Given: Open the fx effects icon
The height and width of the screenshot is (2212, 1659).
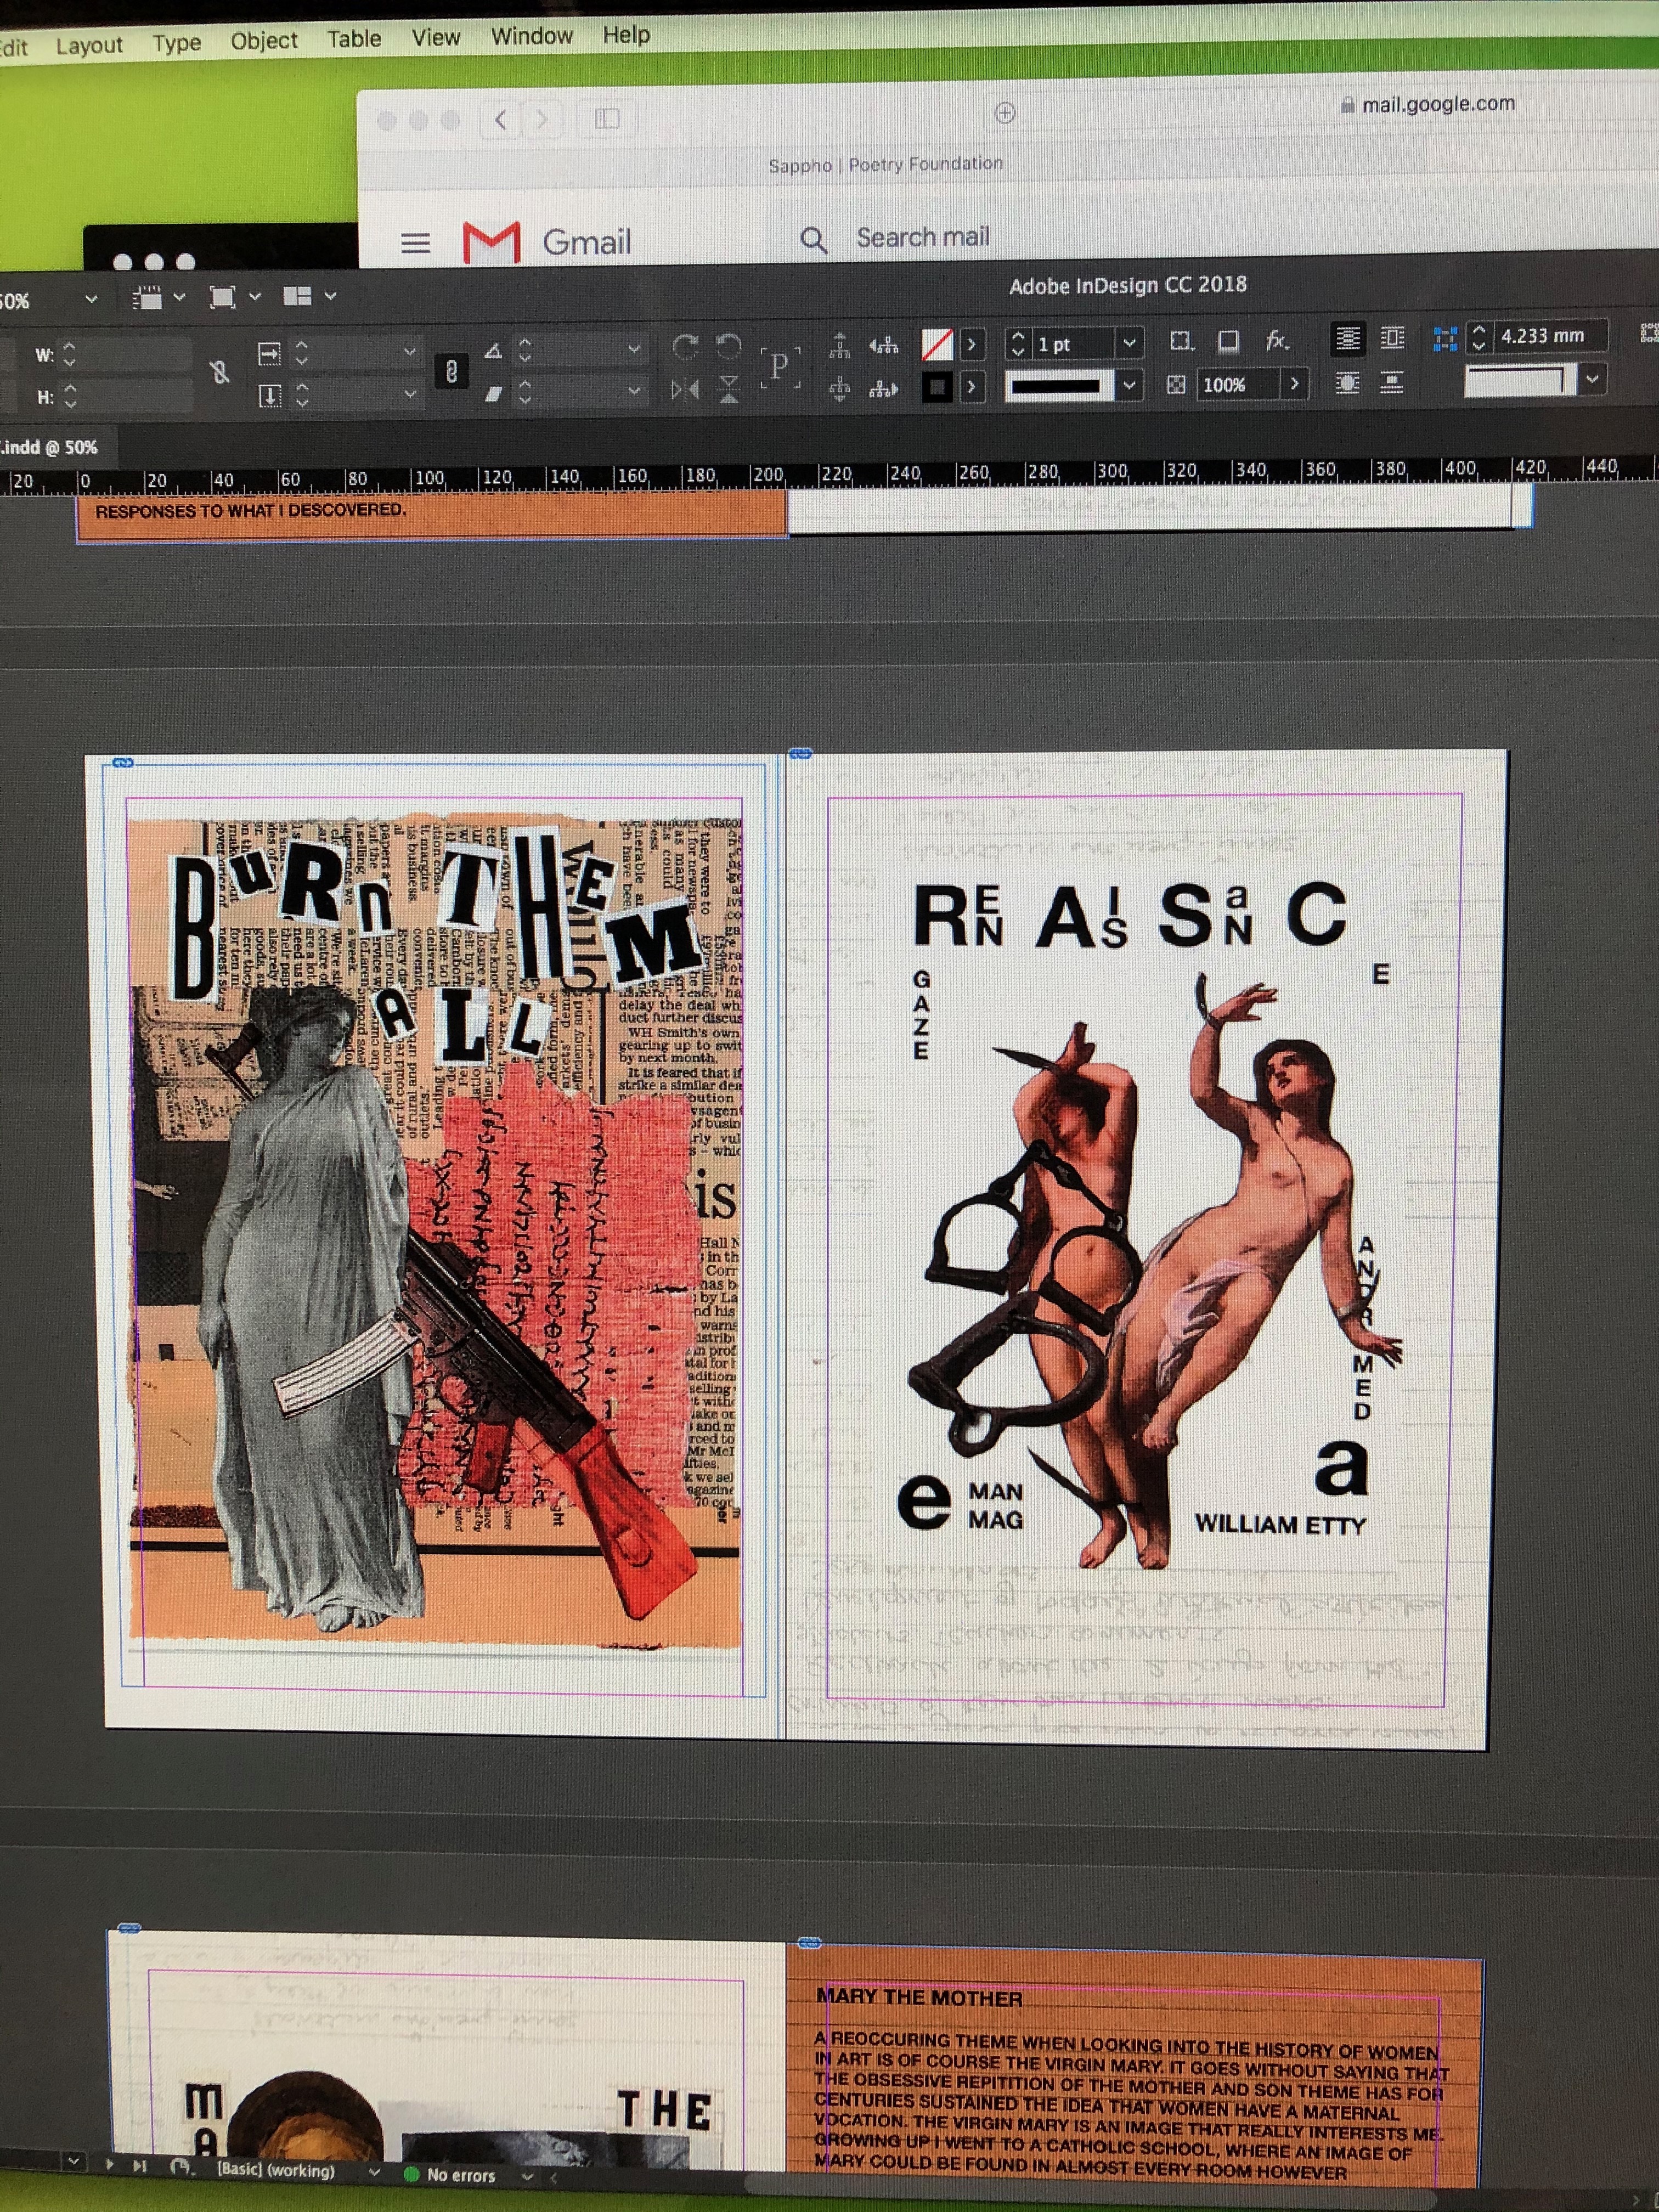Looking at the screenshot, I should (x=1277, y=341).
